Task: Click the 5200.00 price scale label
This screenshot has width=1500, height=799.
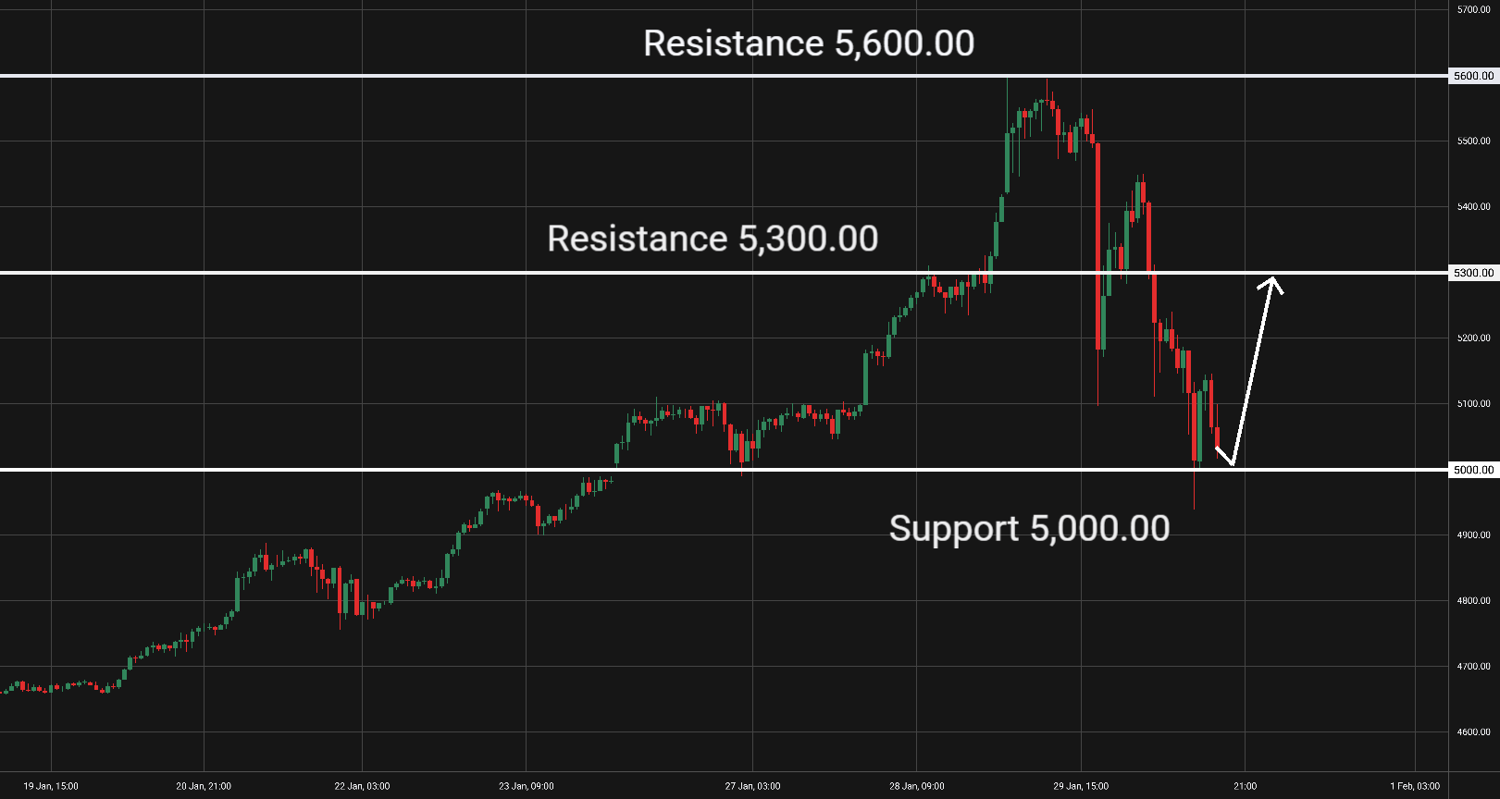Action: 1473,338
